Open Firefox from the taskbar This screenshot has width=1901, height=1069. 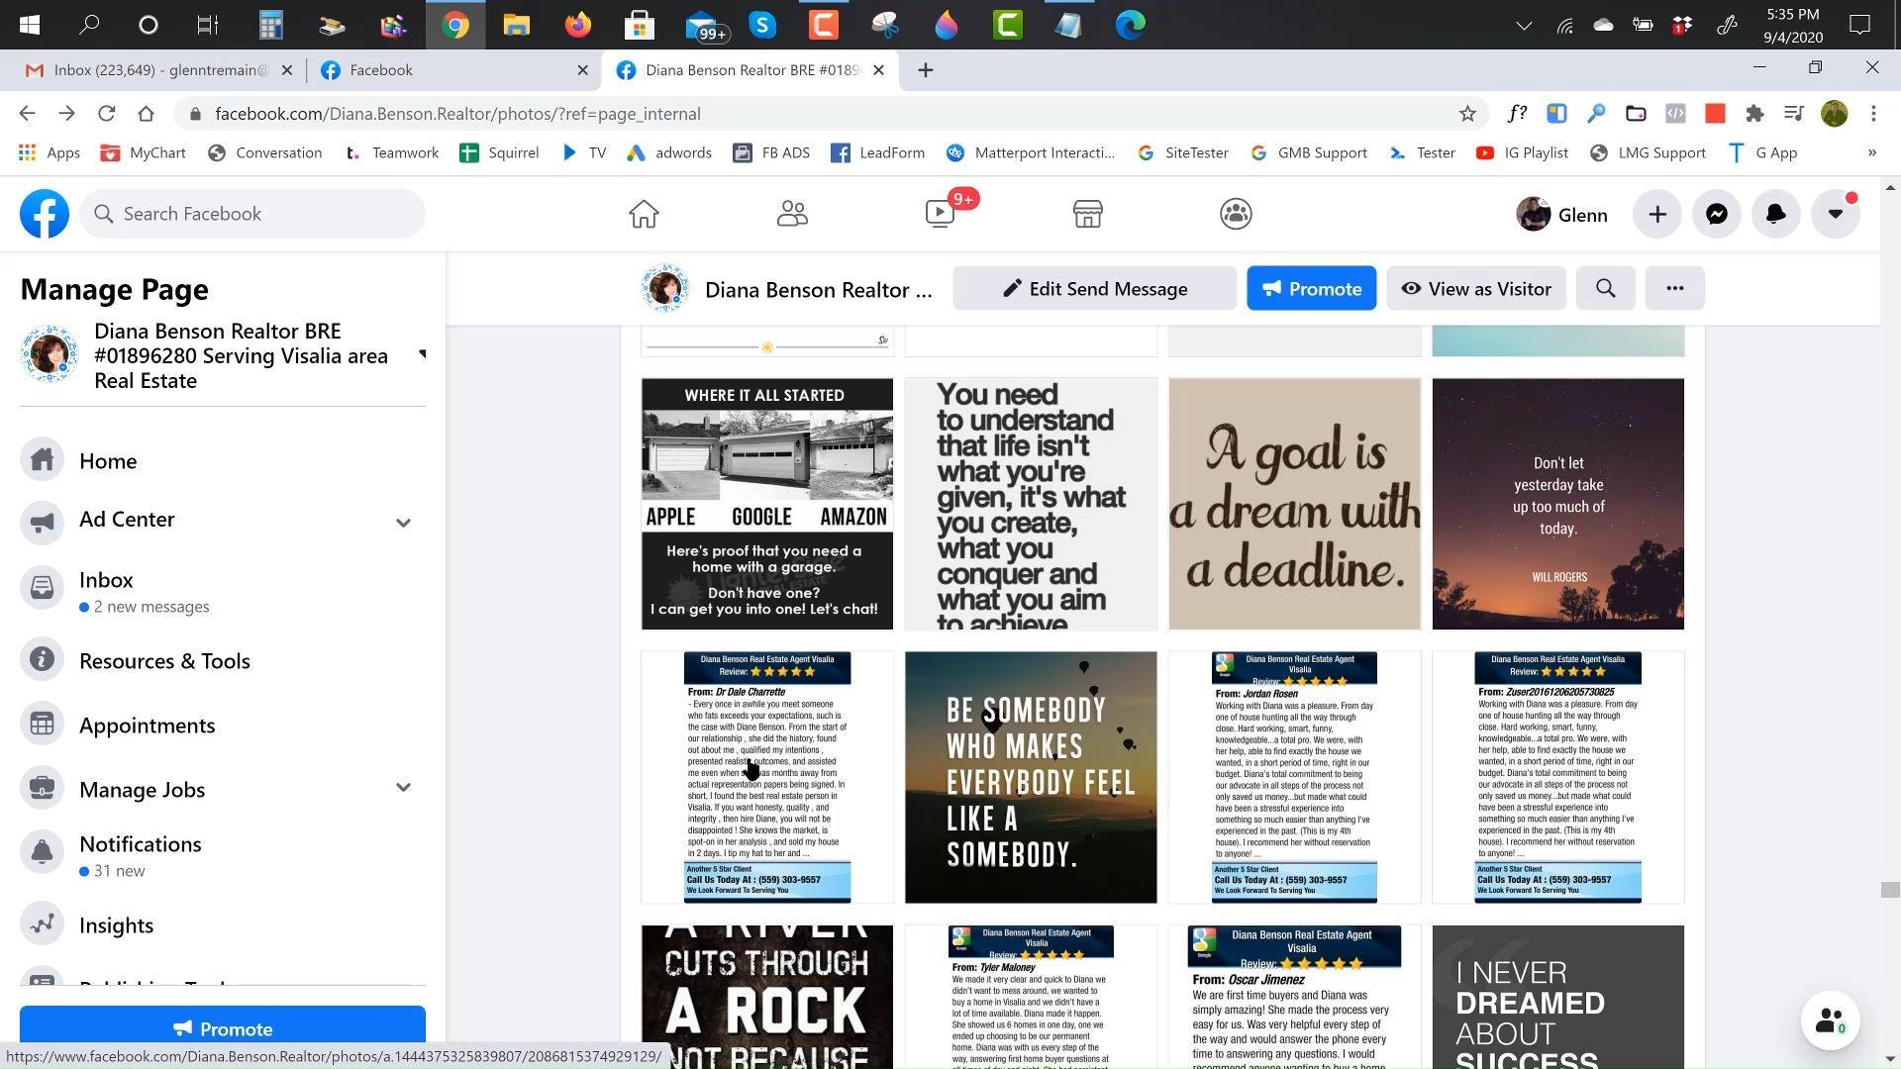tap(577, 25)
